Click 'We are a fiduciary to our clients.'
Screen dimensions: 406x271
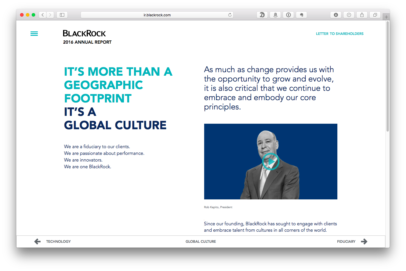coord(97,147)
